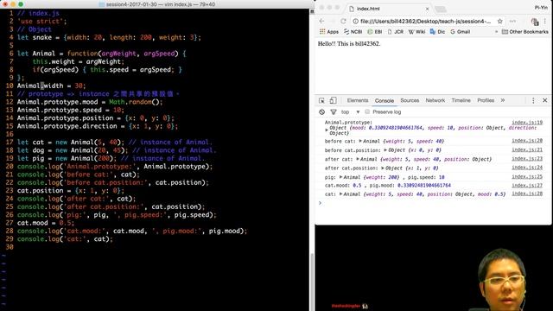Screen dimensions: 553x311
Task: Click the browser back arrow
Action: click(x=321, y=21)
